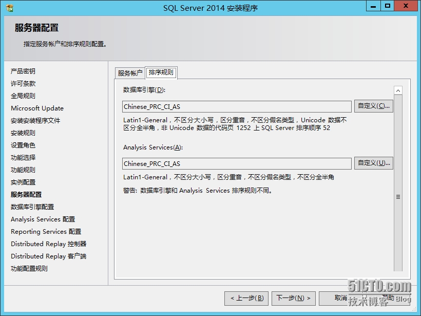Minimize the setup window

point(373,6)
